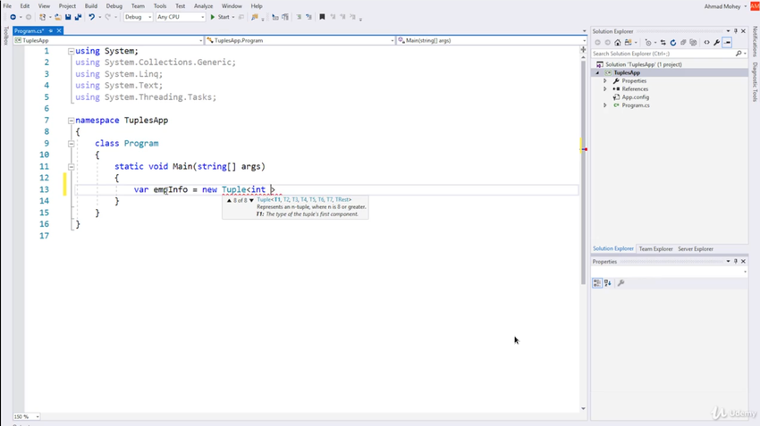The width and height of the screenshot is (760, 426).
Task: Collapse the class Program code block
Action: [x=72, y=144]
